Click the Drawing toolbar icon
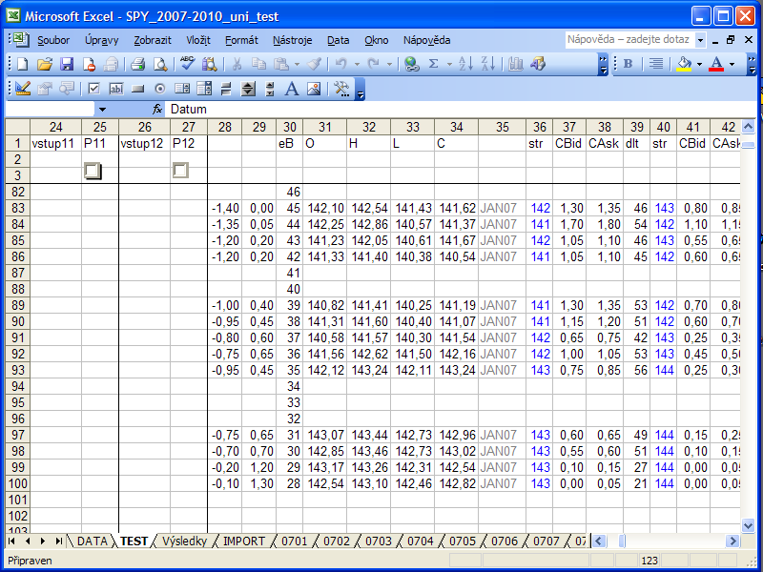 point(538,64)
